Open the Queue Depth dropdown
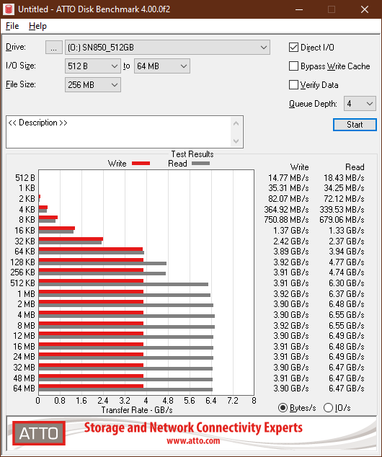This screenshot has width=382, height=457. 360,104
